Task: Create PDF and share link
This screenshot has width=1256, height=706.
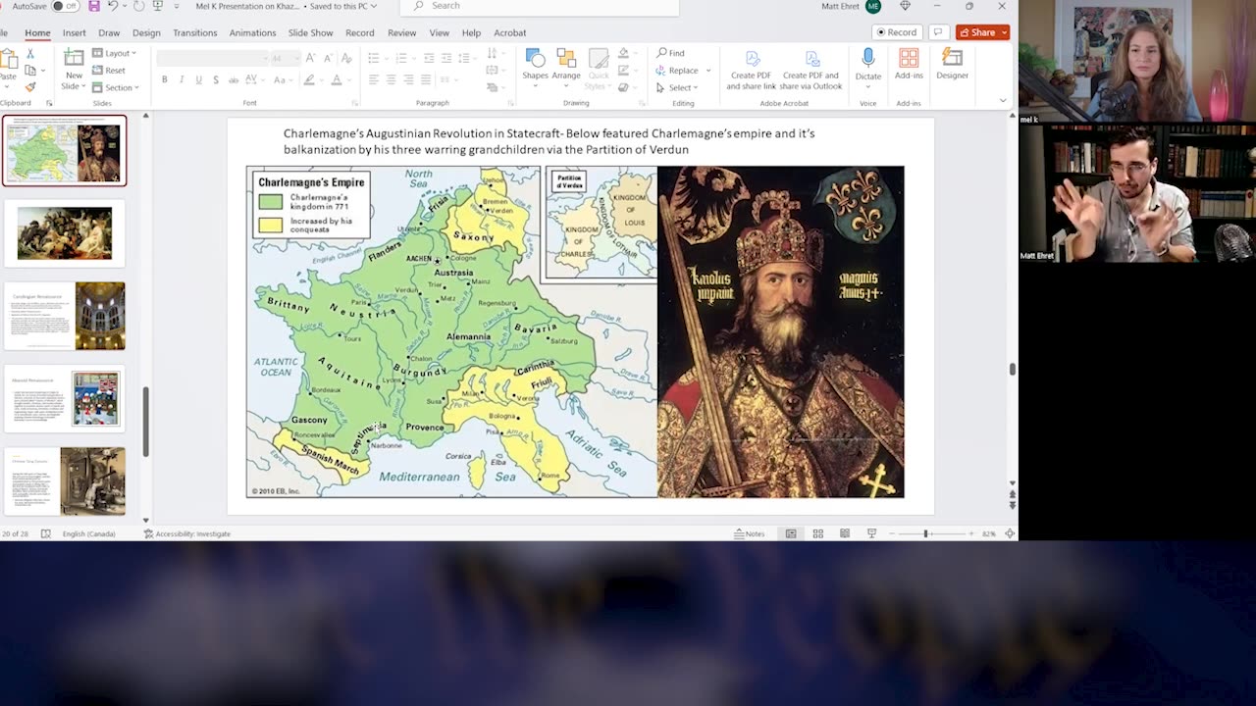Action: point(751,69)
